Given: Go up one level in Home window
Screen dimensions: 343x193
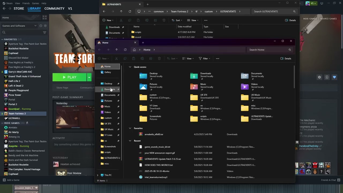Looking at the screenshot, I should pyautogui.click(x=117, y=50).
